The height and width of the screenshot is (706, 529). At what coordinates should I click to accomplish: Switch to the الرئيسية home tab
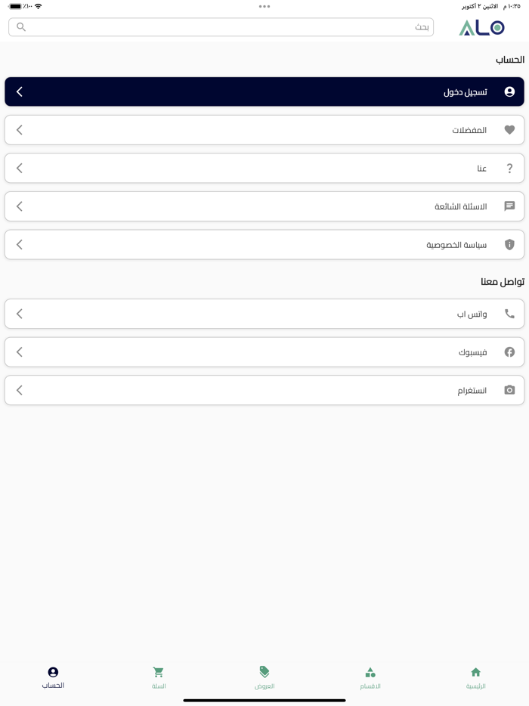(475, 678)
